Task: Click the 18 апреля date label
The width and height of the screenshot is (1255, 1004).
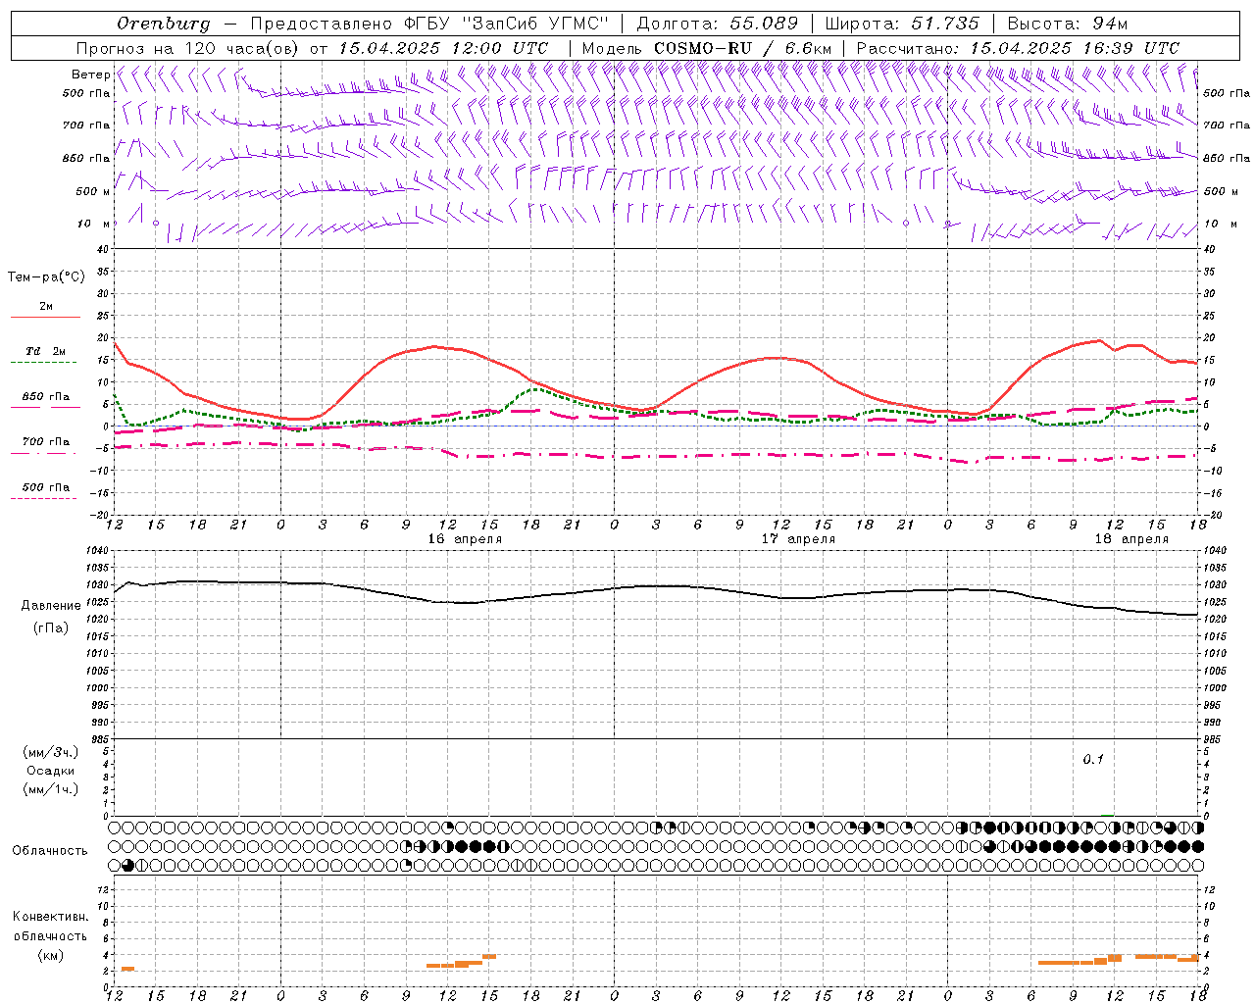Action: click(x=1131, y=539)
